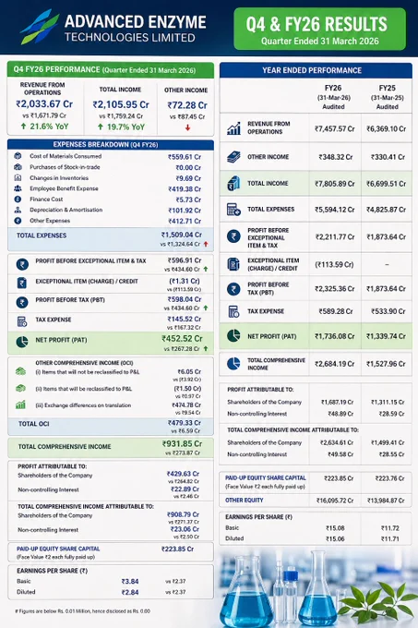Select the EXPENSES BREAKDOWN (Q4 FY26) header

click(x=111, y=145)
